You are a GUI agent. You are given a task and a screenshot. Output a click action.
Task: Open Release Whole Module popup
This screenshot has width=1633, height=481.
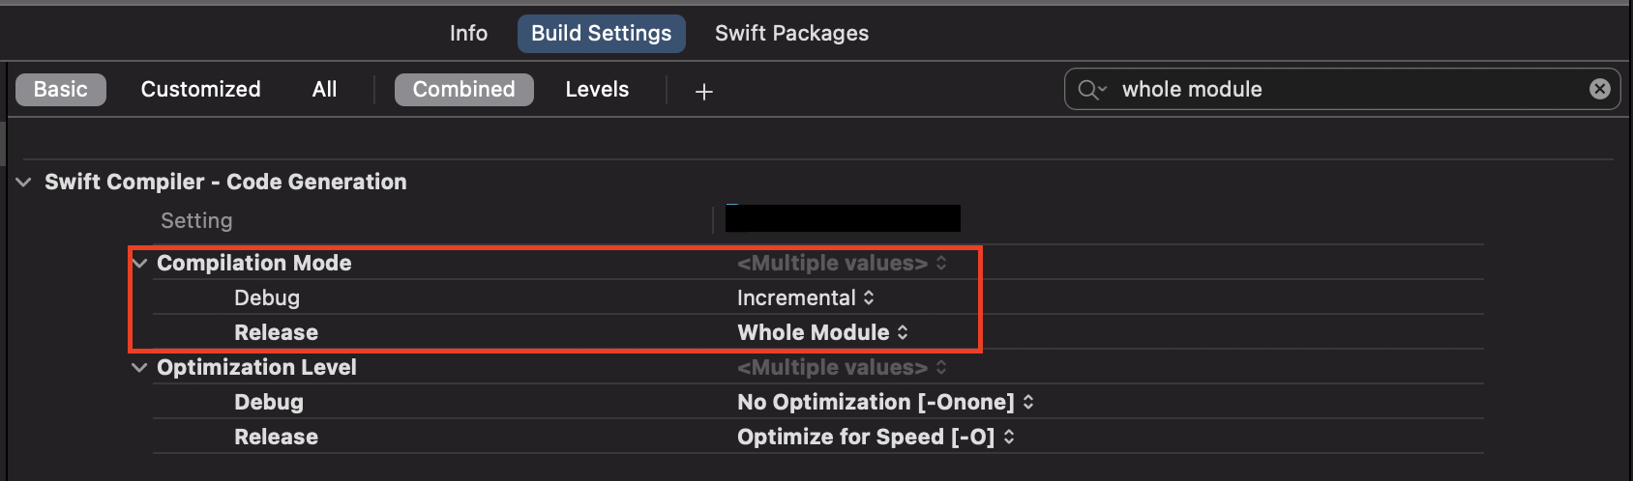point(822,332)
